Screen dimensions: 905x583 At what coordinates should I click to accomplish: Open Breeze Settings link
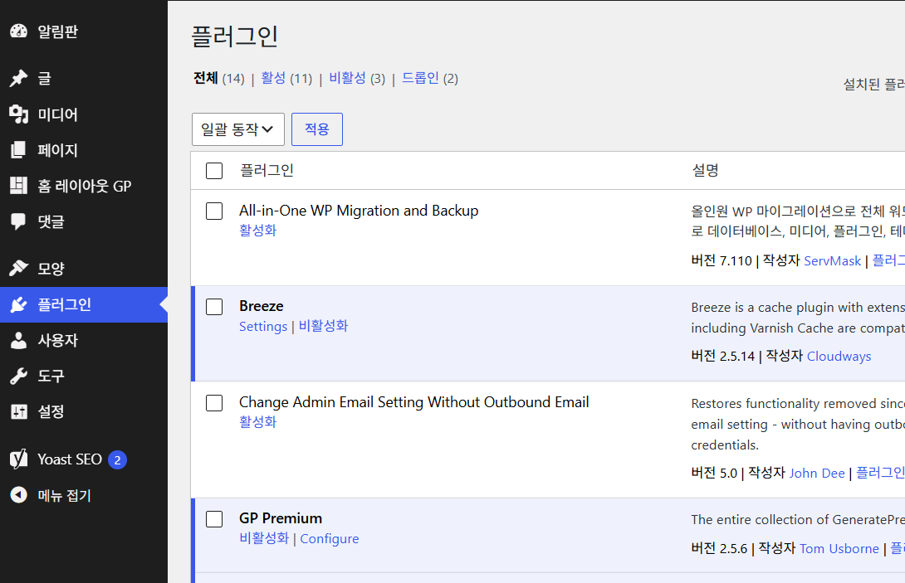click(263, 327)
